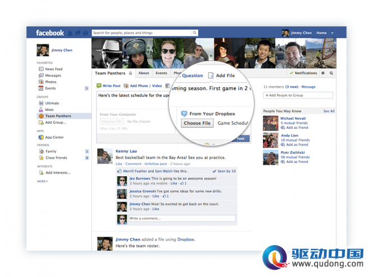Click the group search magnifier icon

(x=331, y=73)
